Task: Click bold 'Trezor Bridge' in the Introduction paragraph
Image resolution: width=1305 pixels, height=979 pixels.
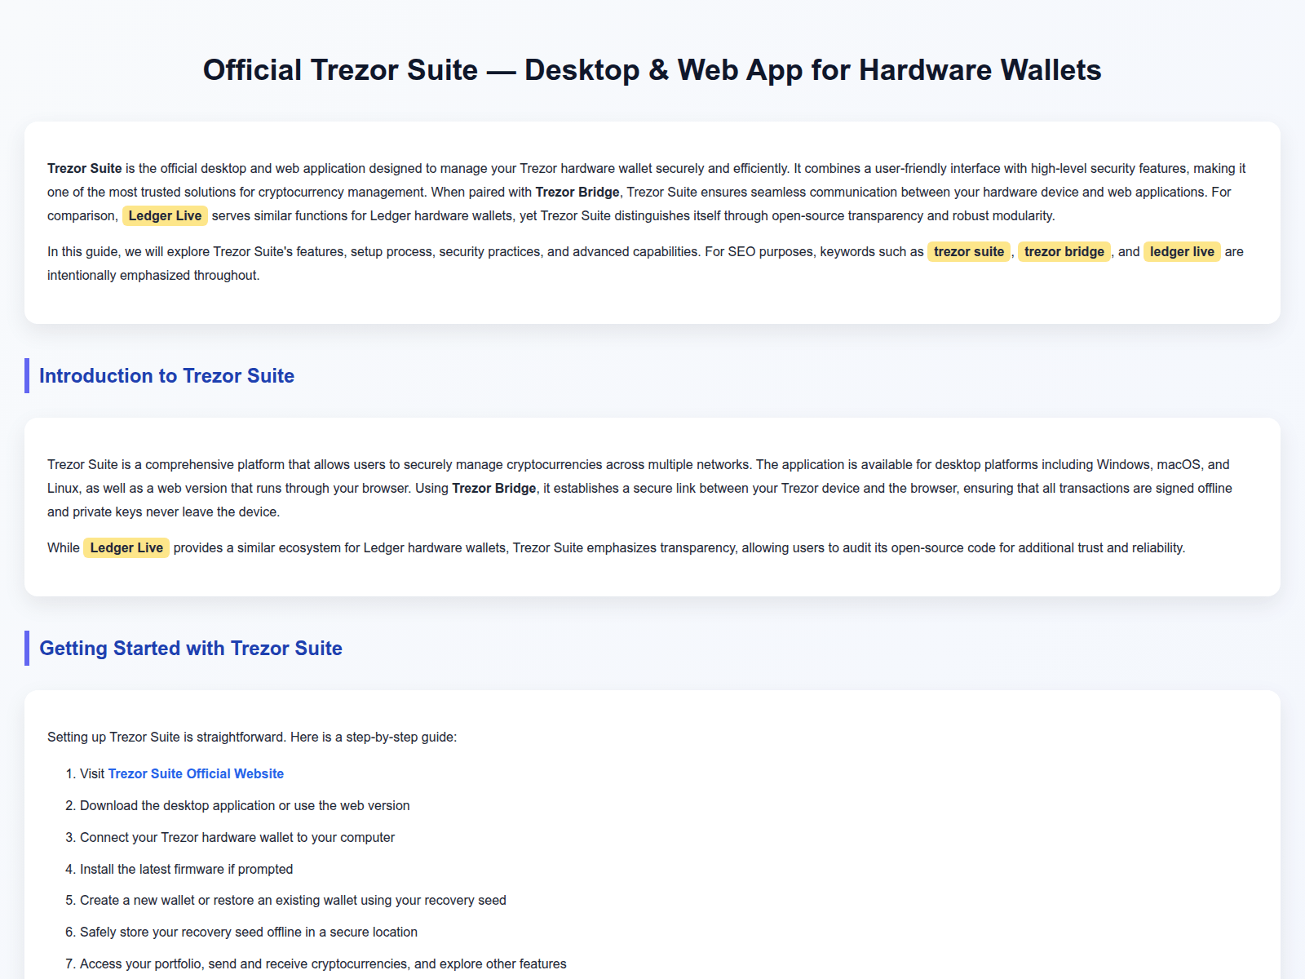Action: click(494, 488)
